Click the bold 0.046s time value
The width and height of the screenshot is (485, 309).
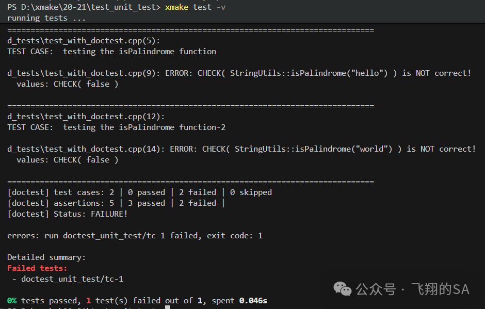253,301
